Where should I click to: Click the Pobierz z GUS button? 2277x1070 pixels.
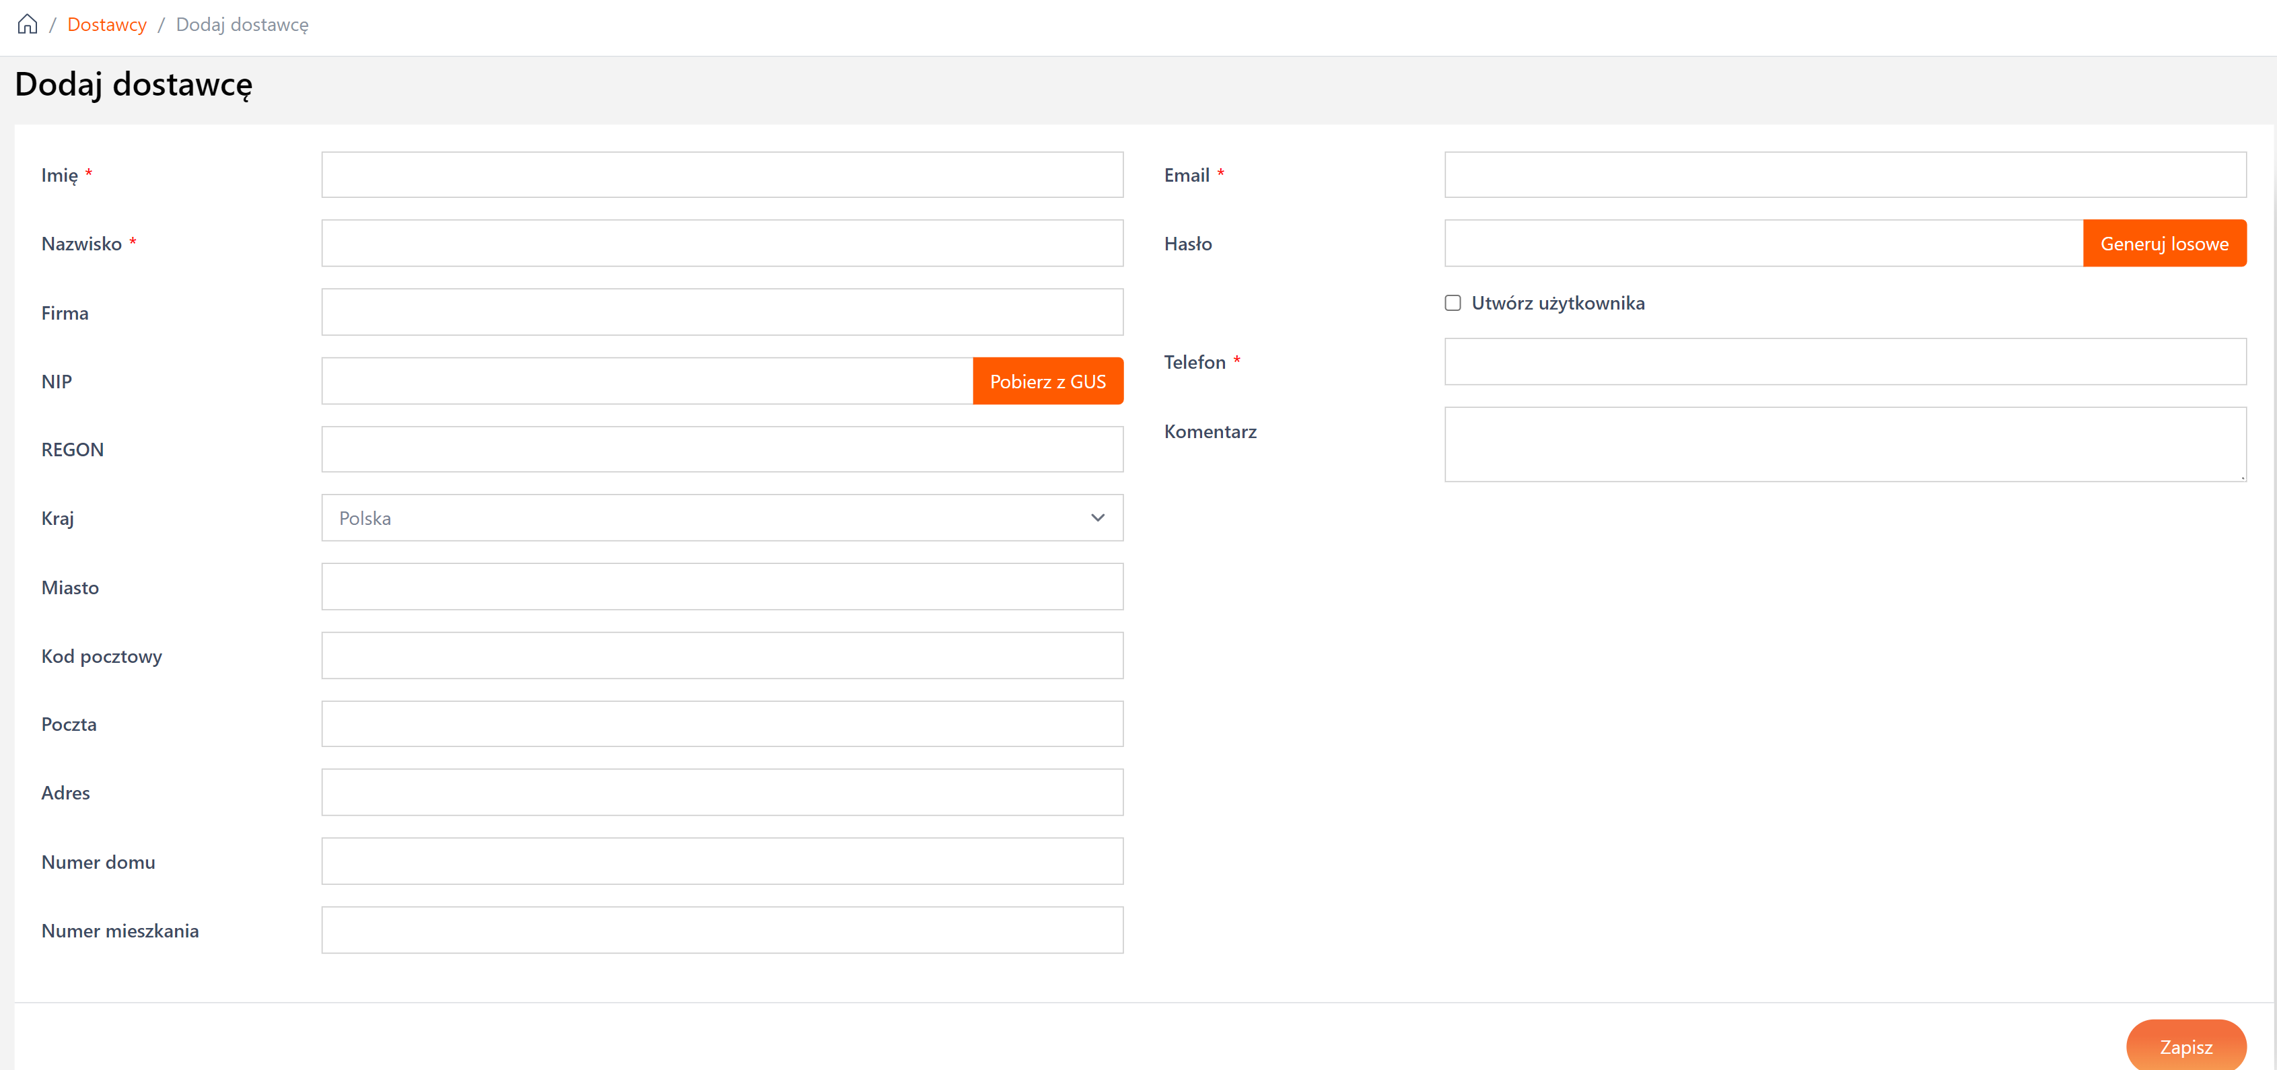pyautogui.click(x=1047, y=382)
